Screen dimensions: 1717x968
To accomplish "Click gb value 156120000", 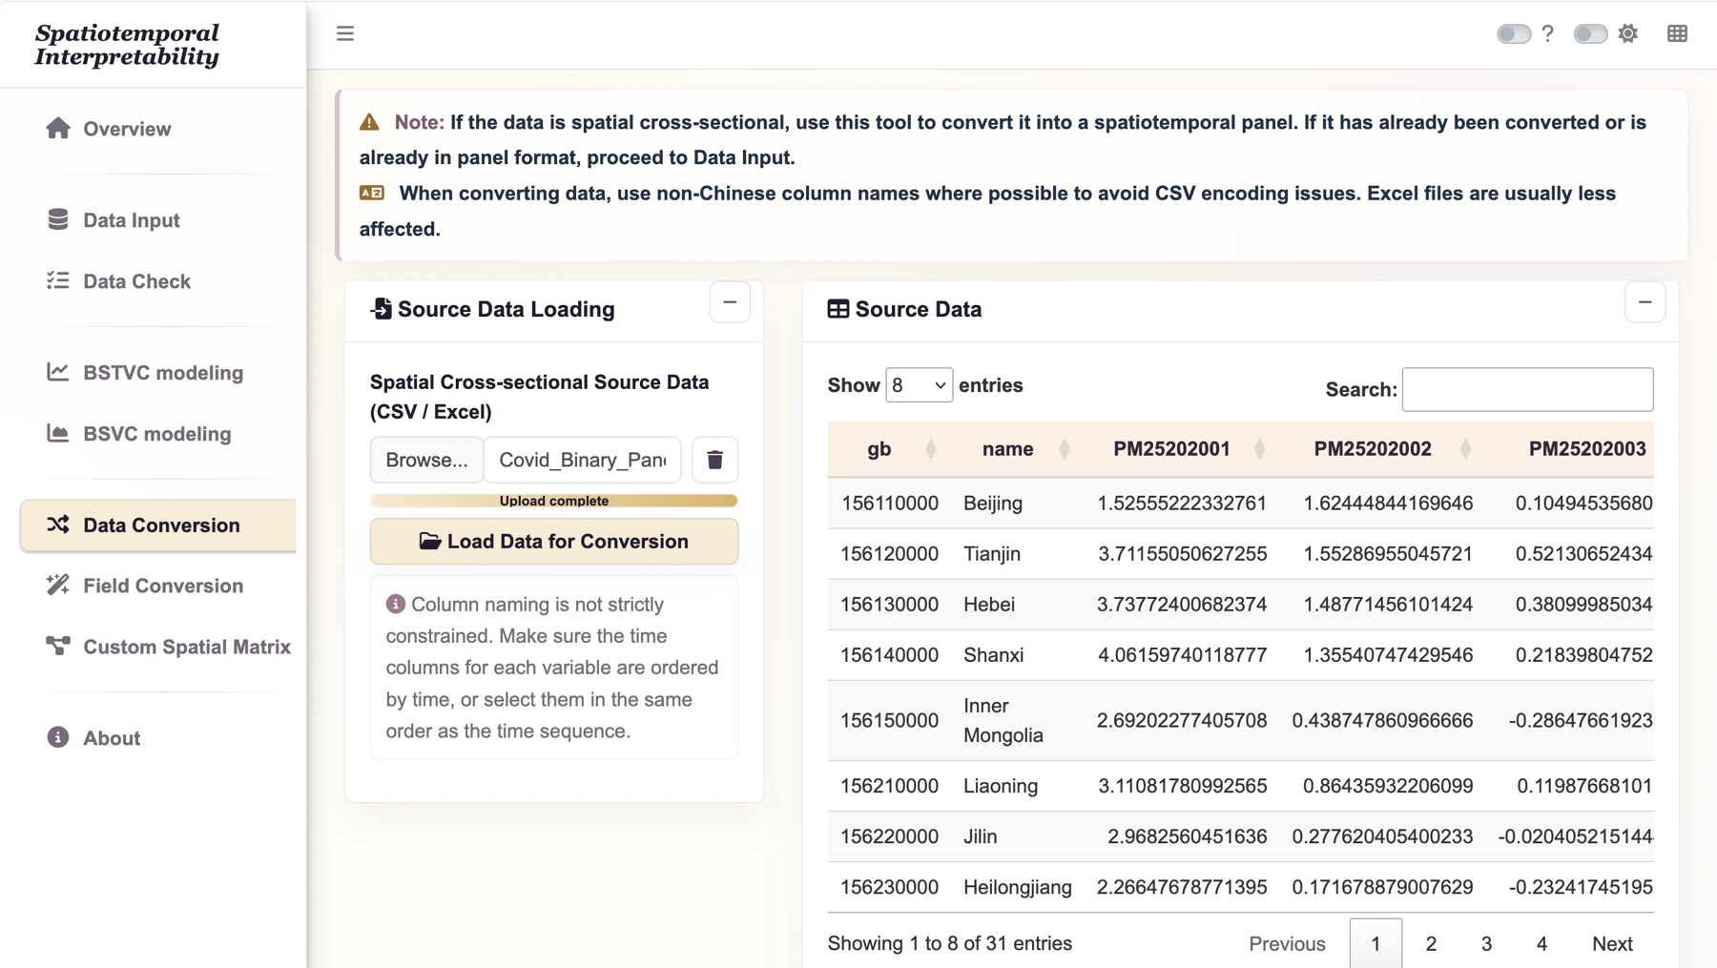I will (889, 554).
